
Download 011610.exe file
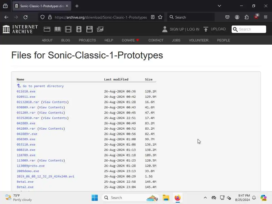[26, 91]
